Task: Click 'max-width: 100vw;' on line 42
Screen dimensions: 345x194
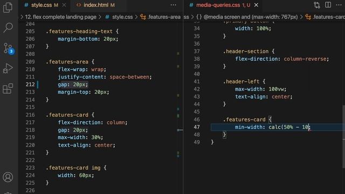Action: tap(261, 89)
